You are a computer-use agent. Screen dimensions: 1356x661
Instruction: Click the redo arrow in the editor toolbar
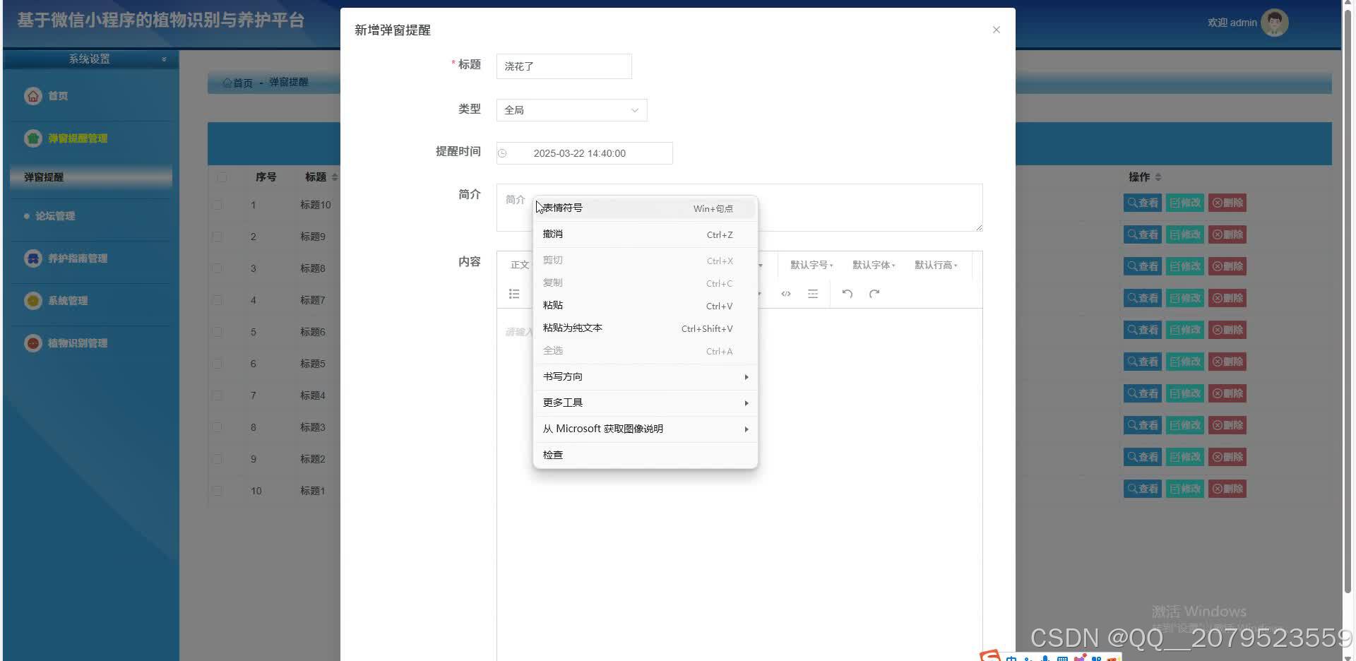874,293
